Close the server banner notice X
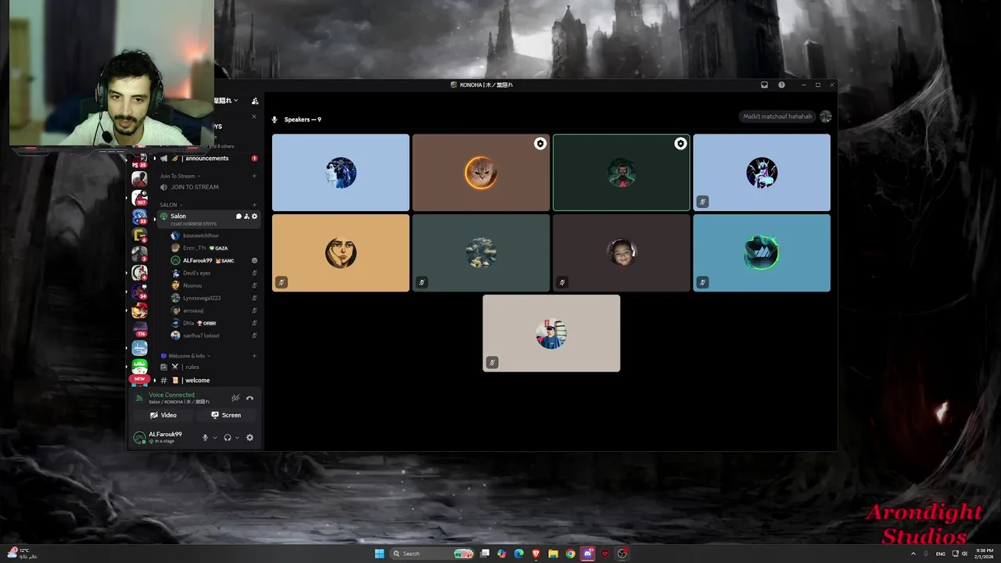1001x563 pixels. 253,117
